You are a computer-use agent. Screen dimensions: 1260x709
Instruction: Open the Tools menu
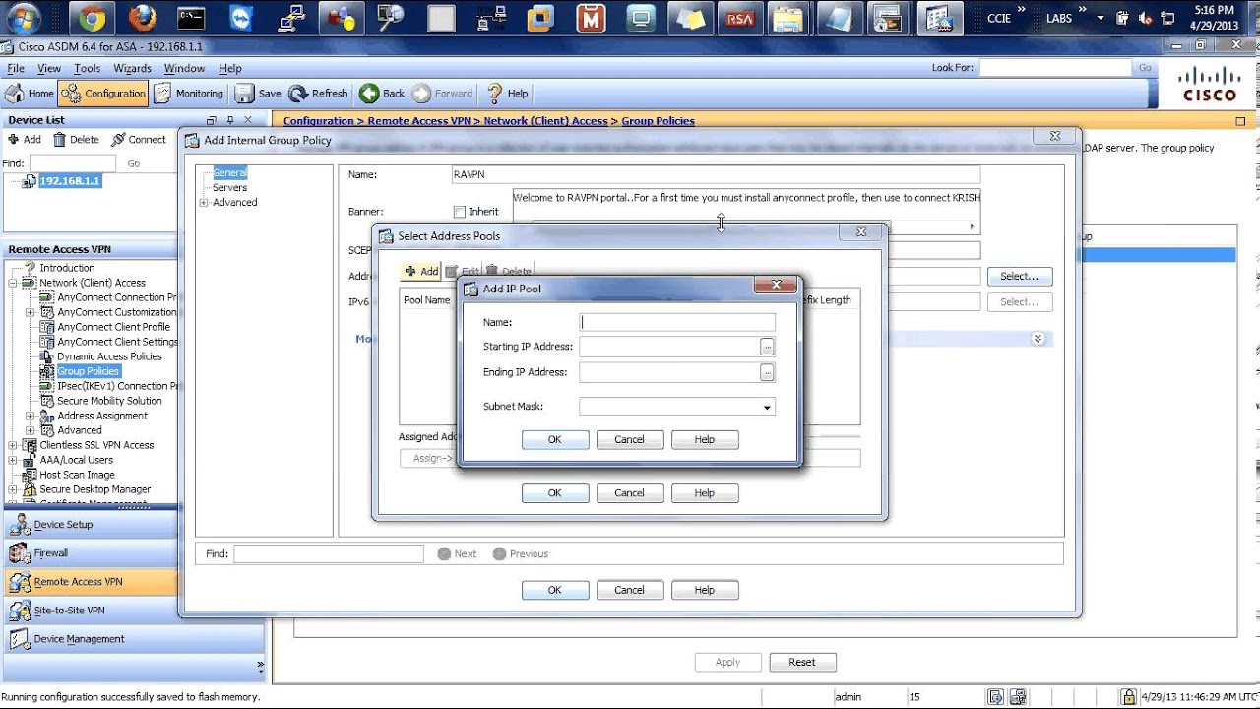coord(88,69)
